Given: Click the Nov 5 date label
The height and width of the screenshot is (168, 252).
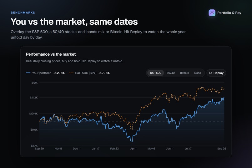Looking at the screenshot, I should pos(58,149).
